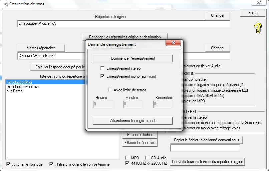Click the yellow question mark help icon
Image resolution: width=269 pixels, height=171 pixels.
(257, 28)
